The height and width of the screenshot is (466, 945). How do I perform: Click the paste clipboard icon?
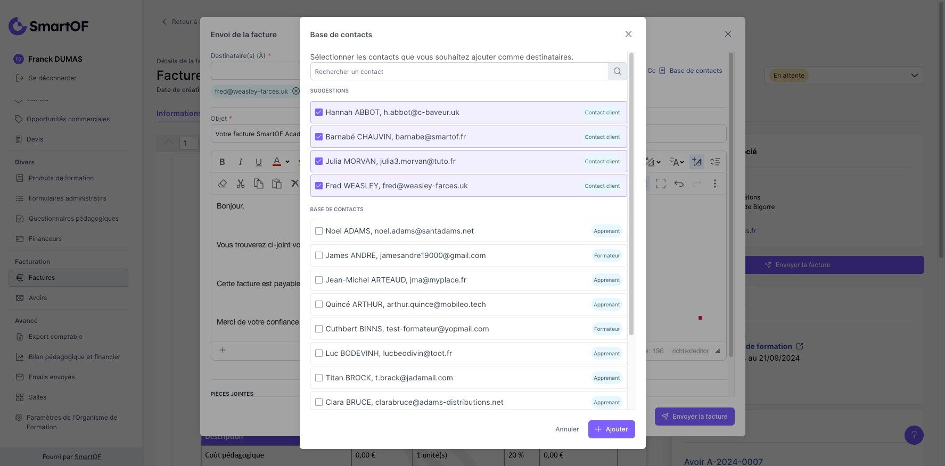pos(277,184)
